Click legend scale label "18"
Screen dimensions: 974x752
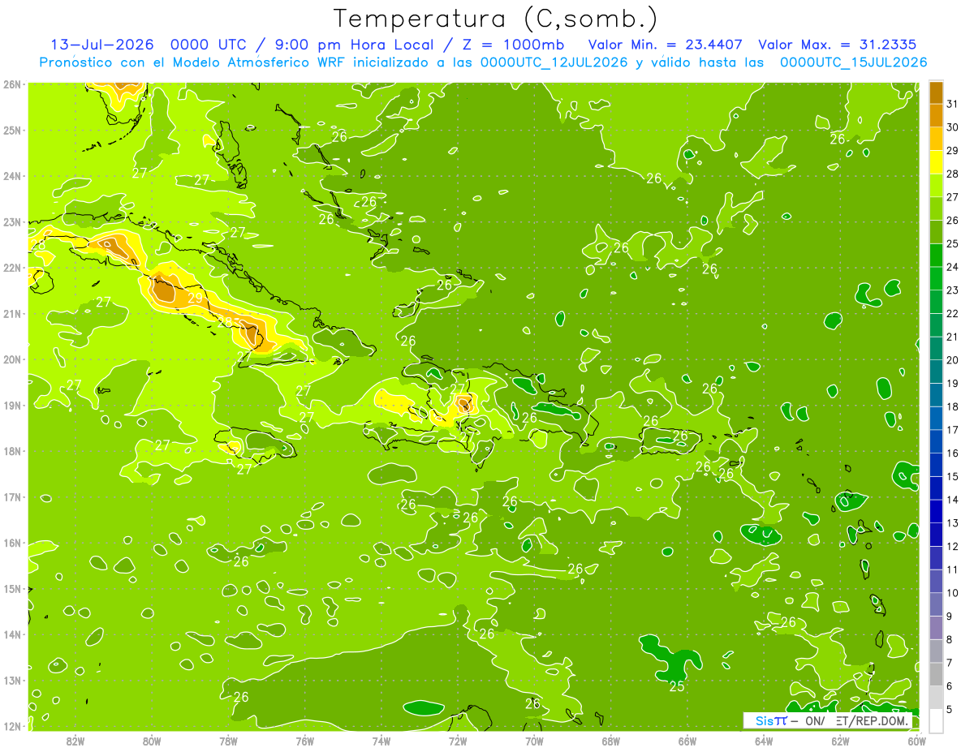953,406
